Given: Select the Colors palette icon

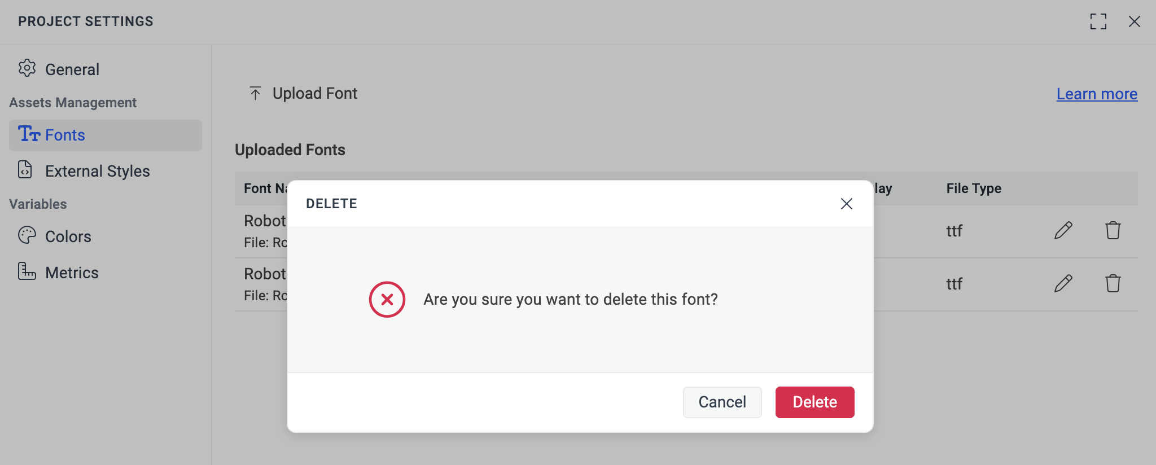Looking at the screenshot, I should [25, 236].
